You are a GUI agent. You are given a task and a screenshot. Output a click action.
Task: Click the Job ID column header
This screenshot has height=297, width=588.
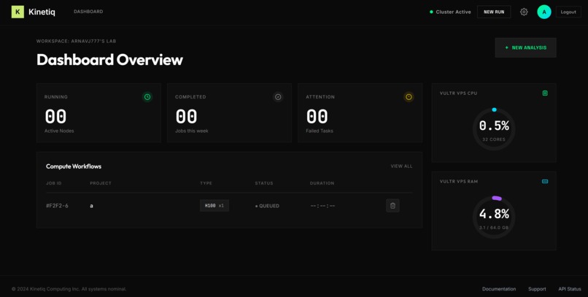pos(54,183)
